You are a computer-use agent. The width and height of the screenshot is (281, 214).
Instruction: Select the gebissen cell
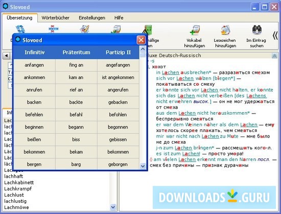(x=118, y=140)
